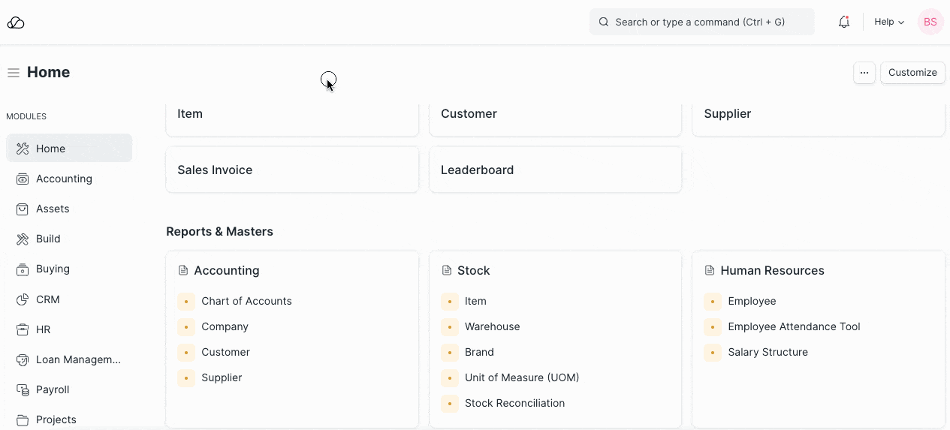Open the Stock Reconciliation link
The width and height of the screenshot is (950, 430).
[x=514, y=403]
